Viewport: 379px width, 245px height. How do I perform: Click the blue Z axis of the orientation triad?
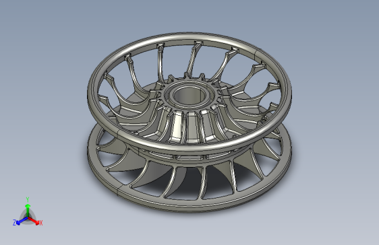(x=22, y=220)
